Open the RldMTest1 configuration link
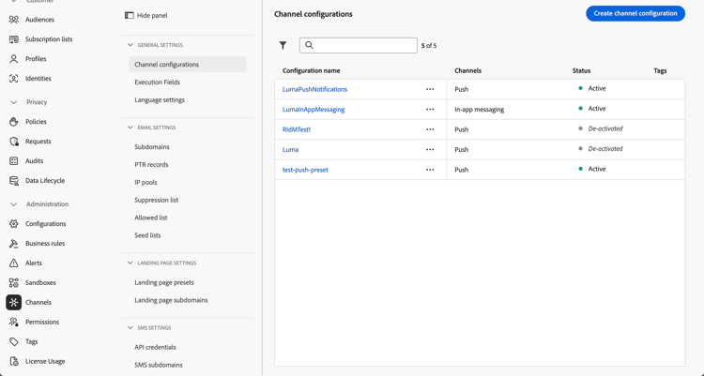 (x=297, y=129)
